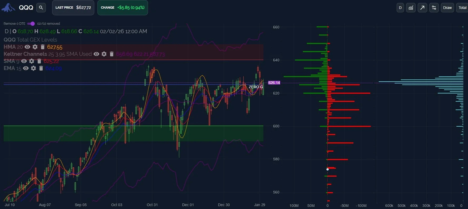
Task: Open the ticker search magnifier
Action: tap(41, 8)
